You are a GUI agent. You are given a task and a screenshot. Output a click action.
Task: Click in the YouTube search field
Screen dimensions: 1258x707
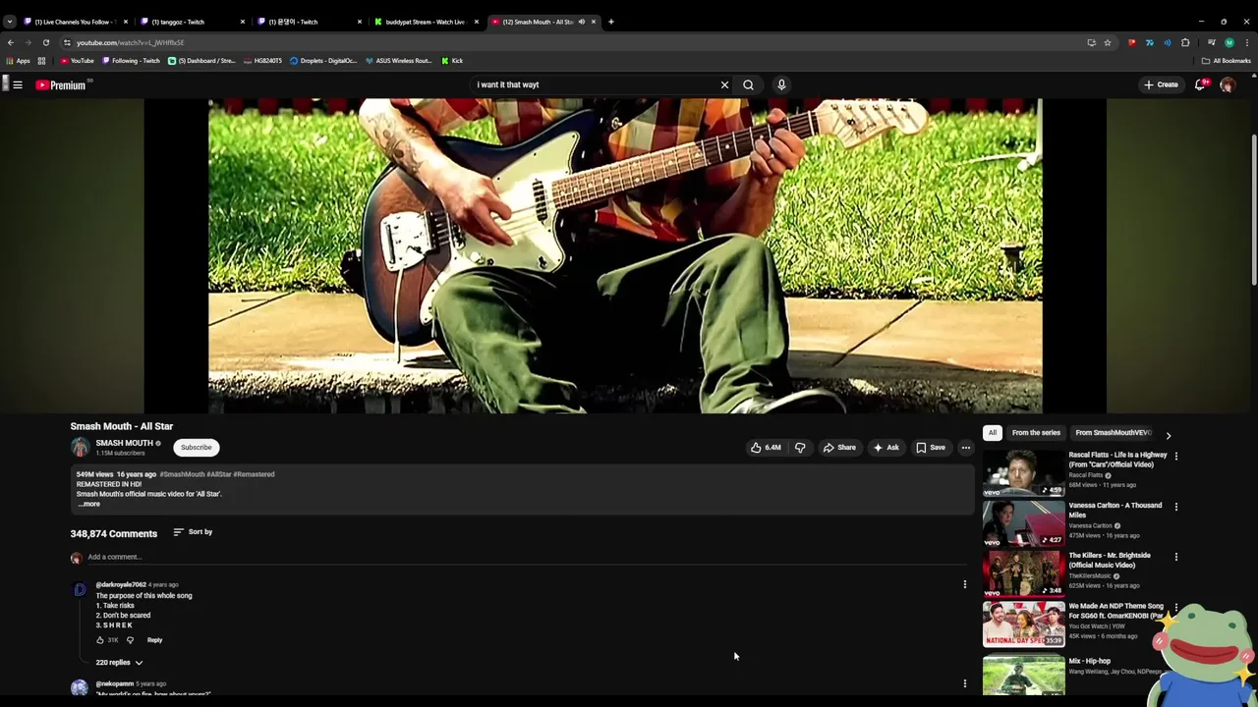[x=595, y=84]
